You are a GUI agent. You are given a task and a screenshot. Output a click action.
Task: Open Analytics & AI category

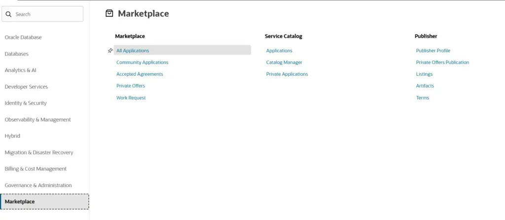coord(20,70)
